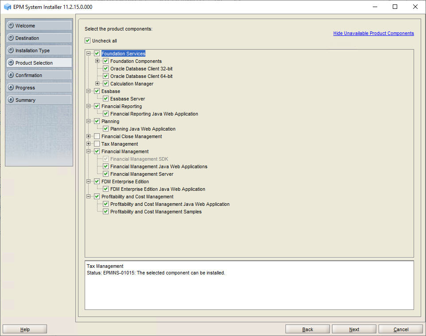Click the Back button
The image size is (426, 336).
pos(308,329)
